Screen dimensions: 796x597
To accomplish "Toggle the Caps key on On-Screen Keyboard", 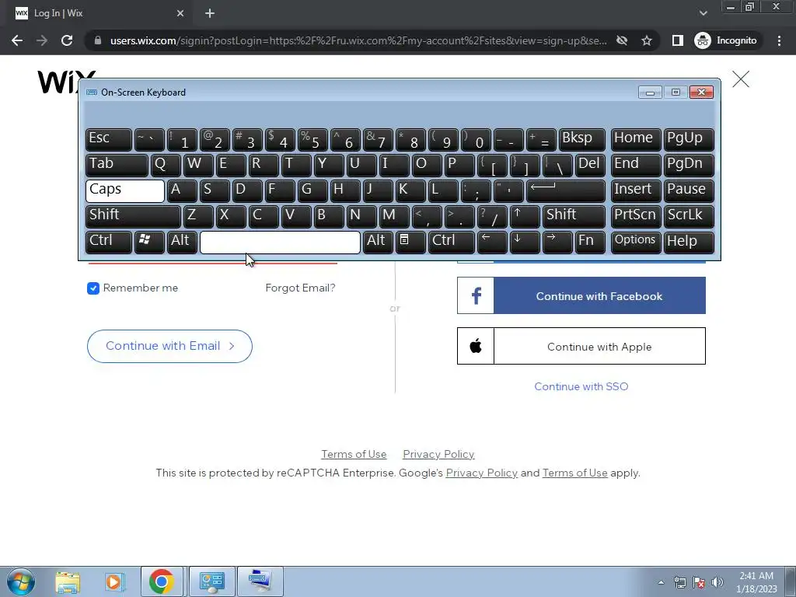I will pos(125,191).
